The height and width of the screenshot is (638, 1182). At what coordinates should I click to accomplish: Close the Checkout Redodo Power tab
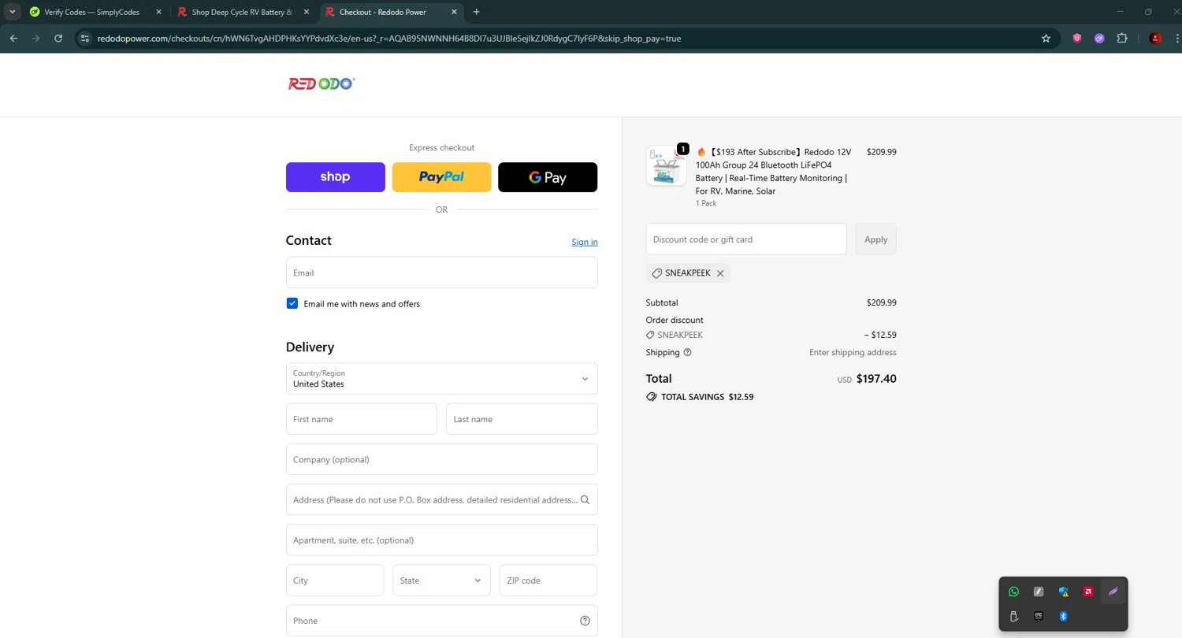(455, 12)
